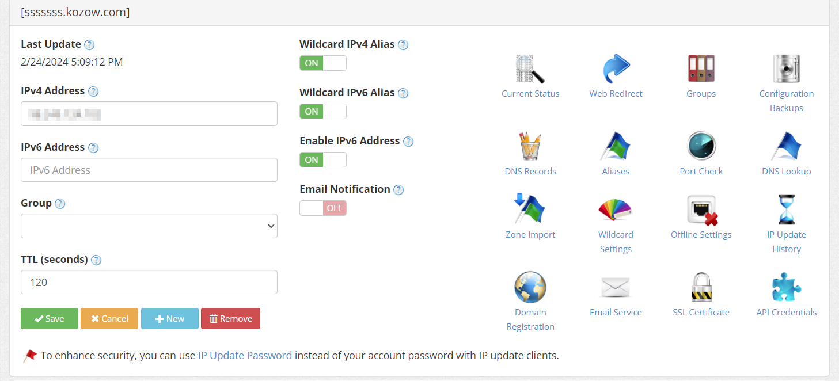Open the Current Status magnifier icon
Viewport: 839px width, 381px height.
tap(530, 69)
